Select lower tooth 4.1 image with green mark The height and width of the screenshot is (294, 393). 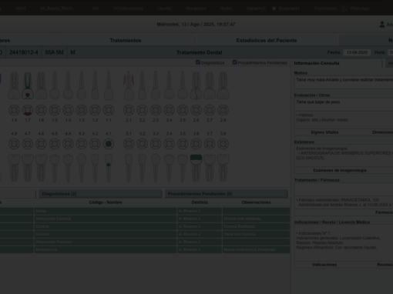coord(109,168)
